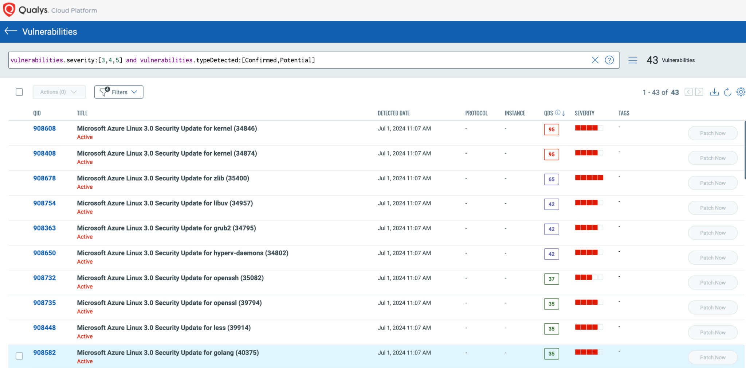Patch Now the kernel vulnerability 34846
This screenshot has height=368, width=746.
tap(712, 133)
